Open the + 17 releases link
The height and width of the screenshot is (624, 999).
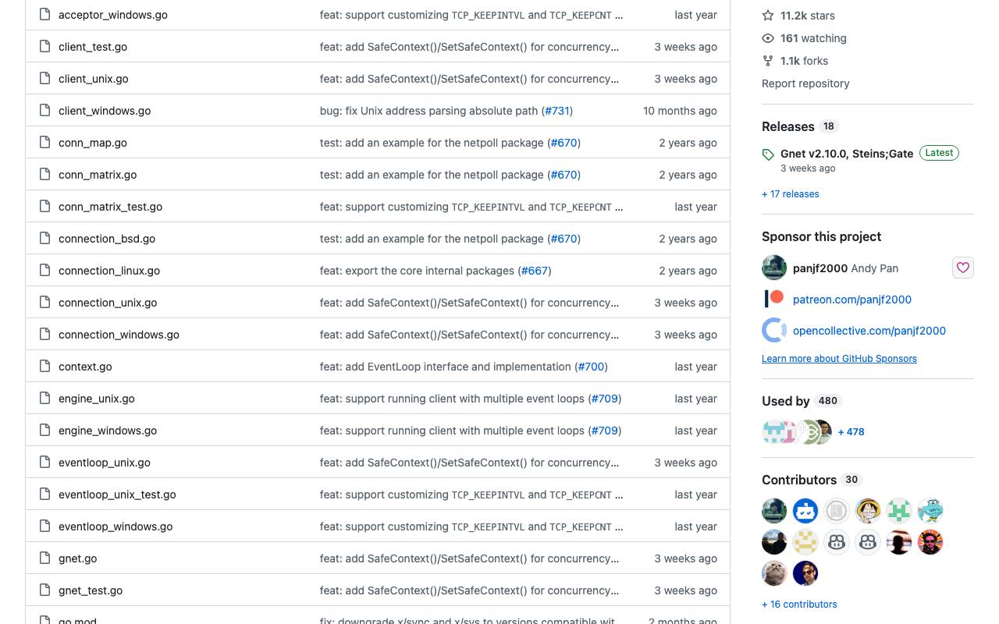pyautogui.click(x=791, y=194)
